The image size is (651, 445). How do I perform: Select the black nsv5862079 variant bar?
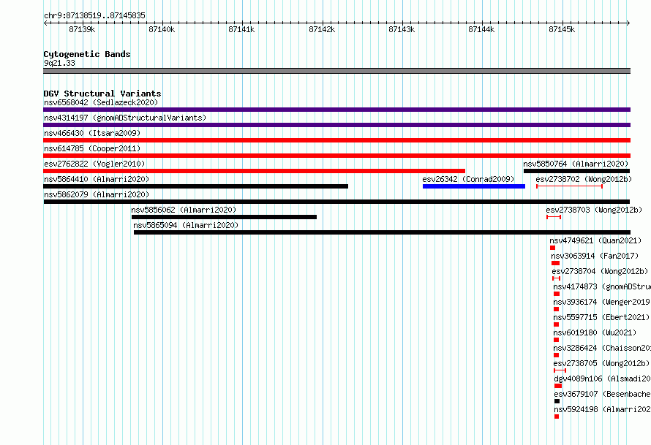click(336, 202)
